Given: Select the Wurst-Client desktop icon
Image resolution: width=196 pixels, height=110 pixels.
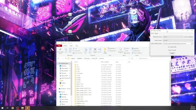Looking at the screenshot, I should (70, 32).
